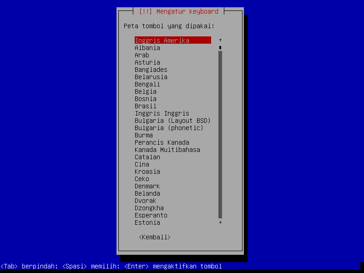Select Esperanto from the list

coord(151,215)
